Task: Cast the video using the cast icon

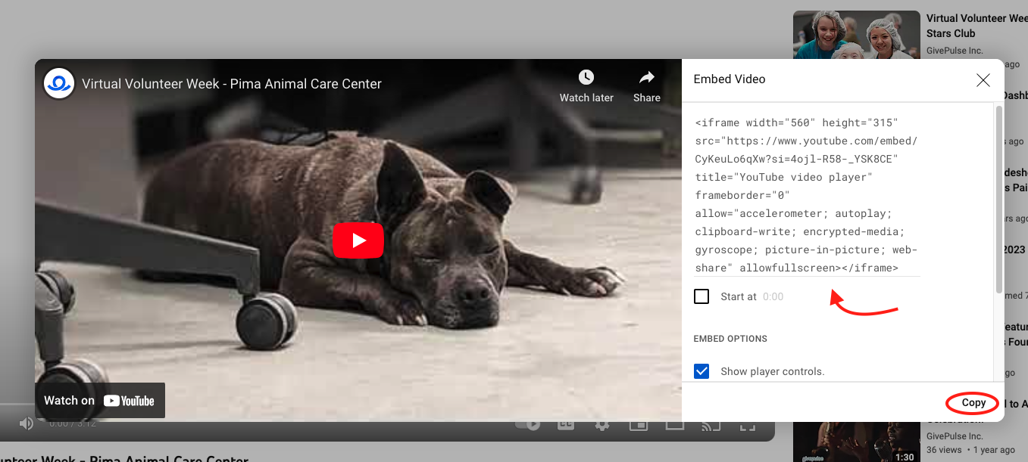Action: (x=711, y=424)
